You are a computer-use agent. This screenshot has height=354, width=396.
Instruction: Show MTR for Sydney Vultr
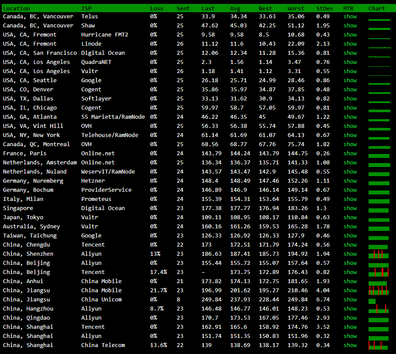(x=350, y=226)
